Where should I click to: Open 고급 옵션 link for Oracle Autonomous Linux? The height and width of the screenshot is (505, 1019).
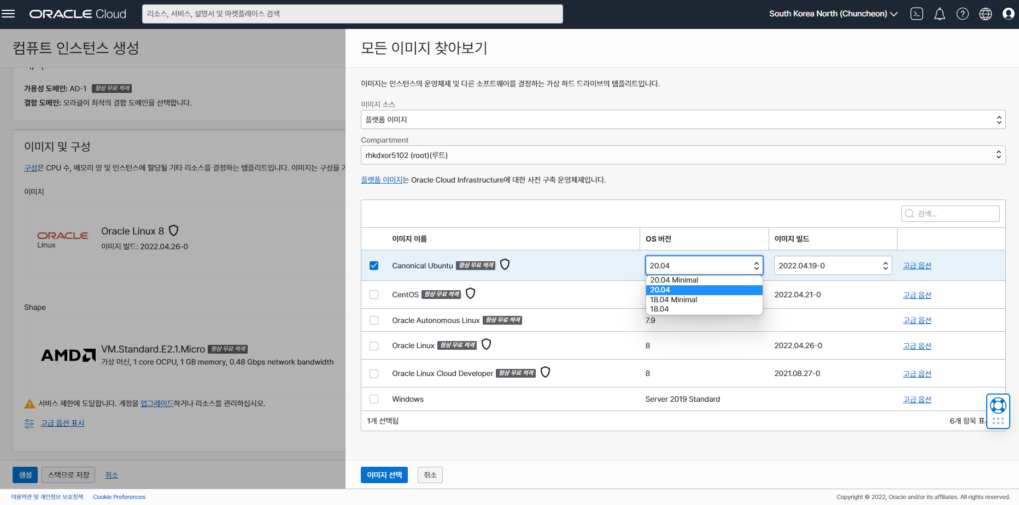917,320
